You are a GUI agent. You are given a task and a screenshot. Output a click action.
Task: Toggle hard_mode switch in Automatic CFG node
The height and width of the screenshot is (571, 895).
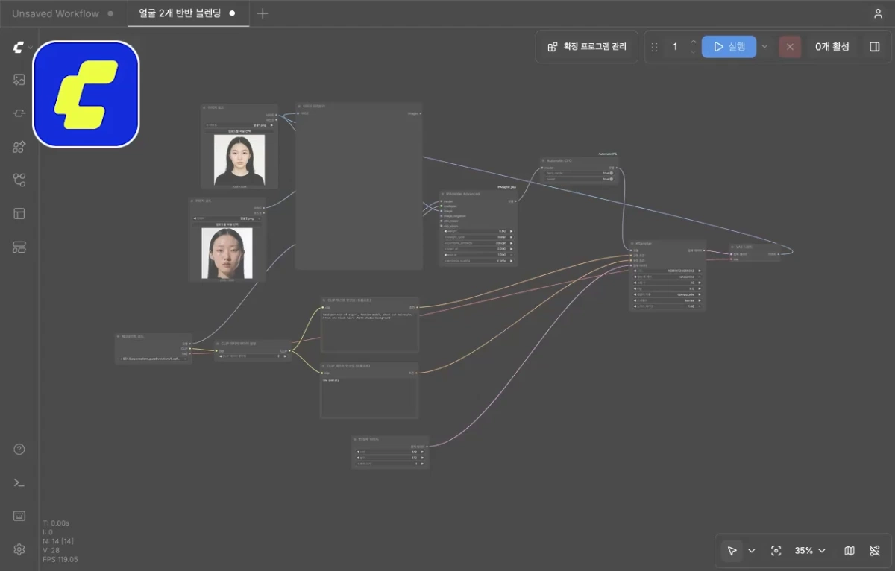[x=610, y=173]
